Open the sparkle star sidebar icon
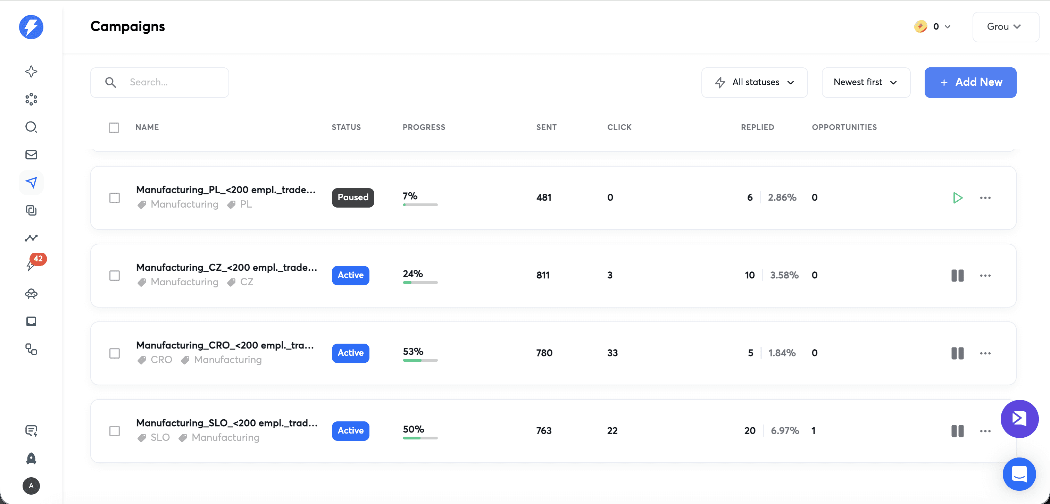This screenshot has width=1050, height=504. click(31, 72)
